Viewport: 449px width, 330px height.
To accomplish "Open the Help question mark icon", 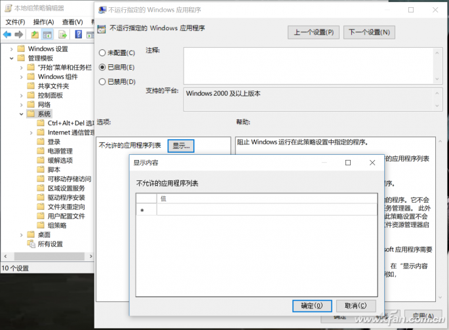I will pyautogui.click(x=78, y=34).
